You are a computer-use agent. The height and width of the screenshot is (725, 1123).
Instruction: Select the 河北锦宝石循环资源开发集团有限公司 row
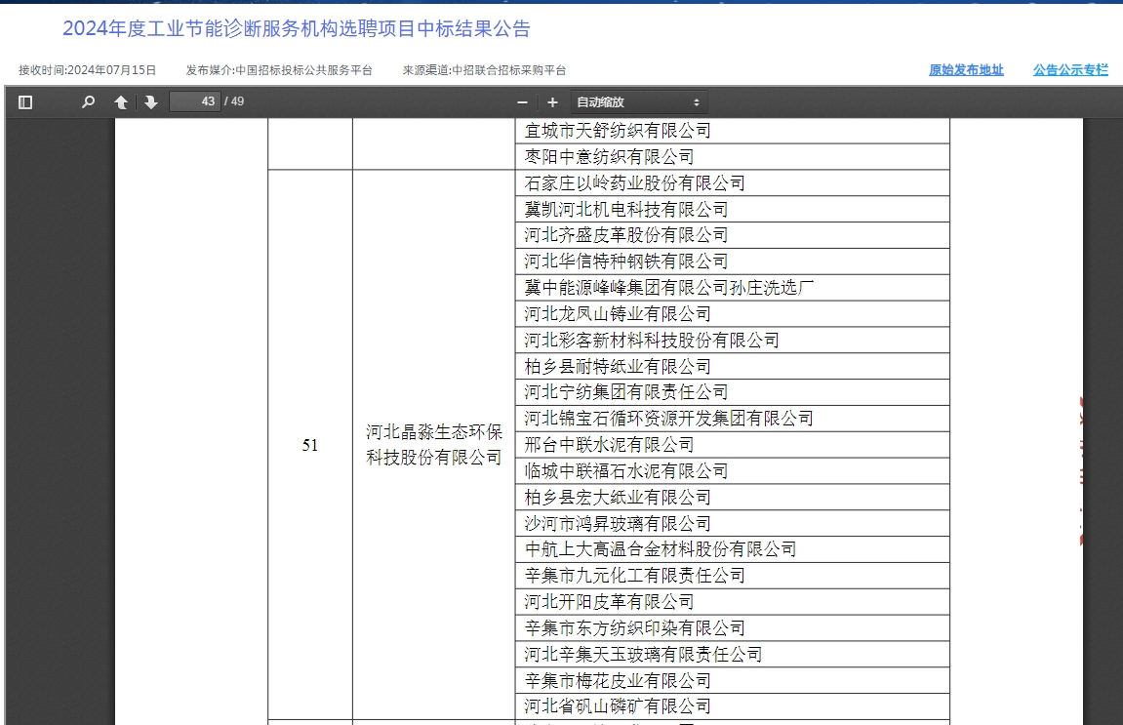(733, 419)
